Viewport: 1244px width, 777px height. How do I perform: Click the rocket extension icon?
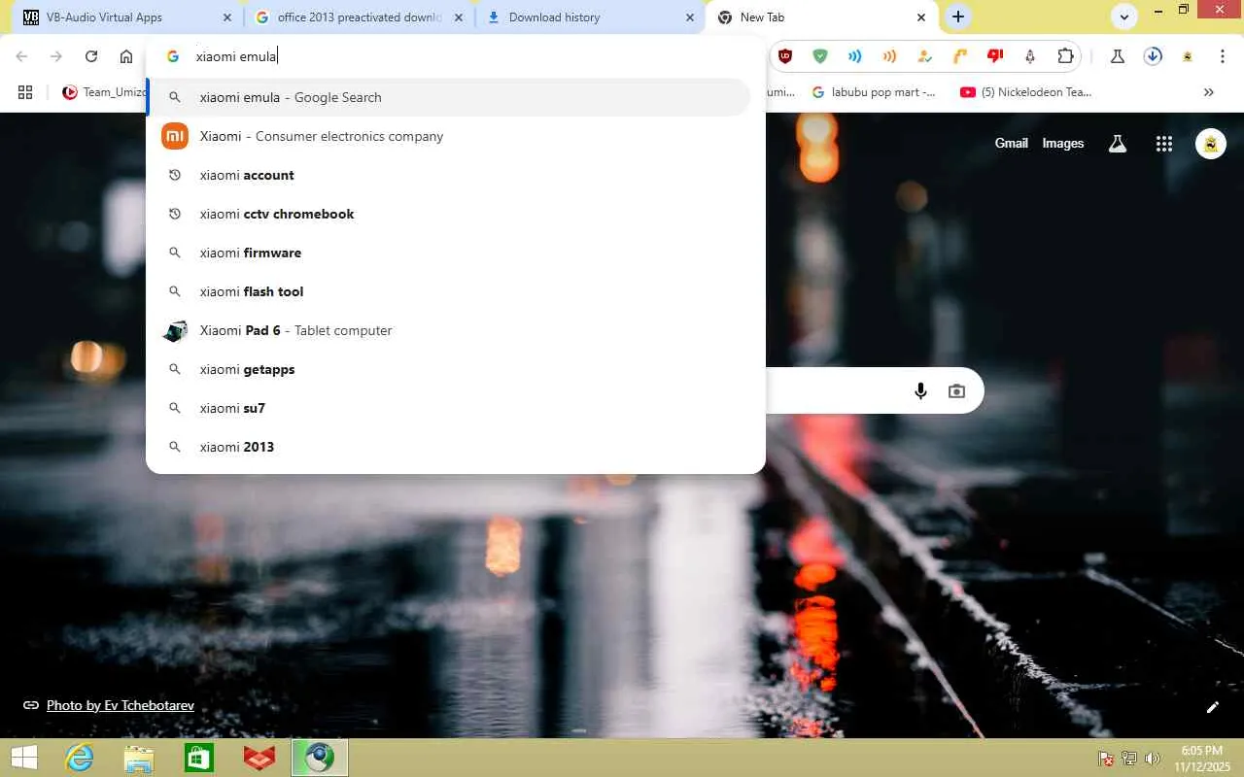[1030, 56]
